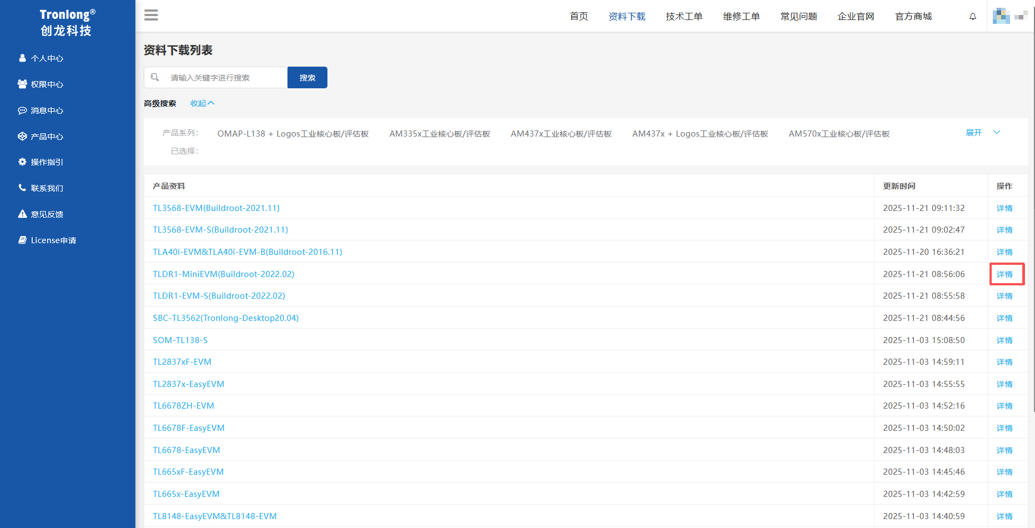The height and width of the screenshot is (528, 1035).
Task: Open TL6678-EasyEVM product link
Action: pyautogui.click(x=186, y=450)
